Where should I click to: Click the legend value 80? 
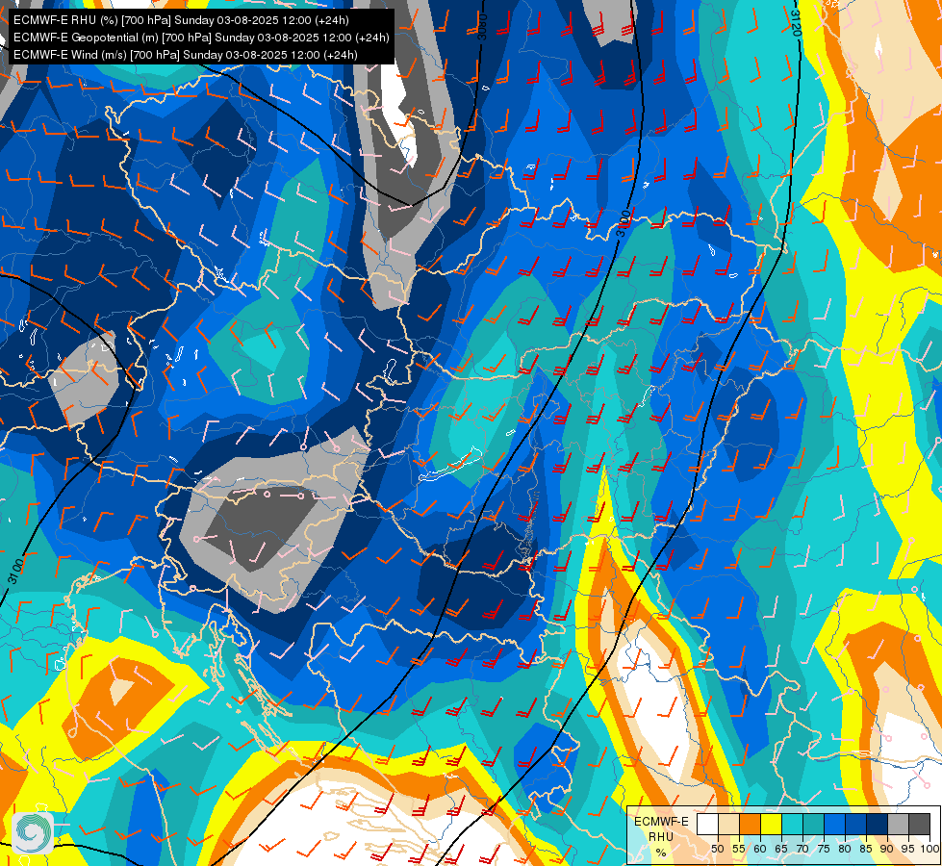[845, 849]
